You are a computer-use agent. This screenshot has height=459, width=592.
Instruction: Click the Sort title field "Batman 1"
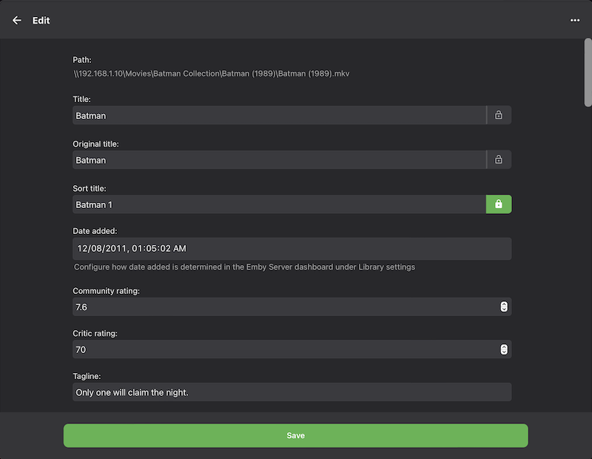pyautogui.click(x=279, y=204)
